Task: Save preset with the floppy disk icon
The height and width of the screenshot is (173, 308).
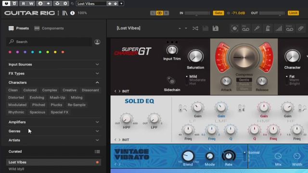Action: pos(205,28)
